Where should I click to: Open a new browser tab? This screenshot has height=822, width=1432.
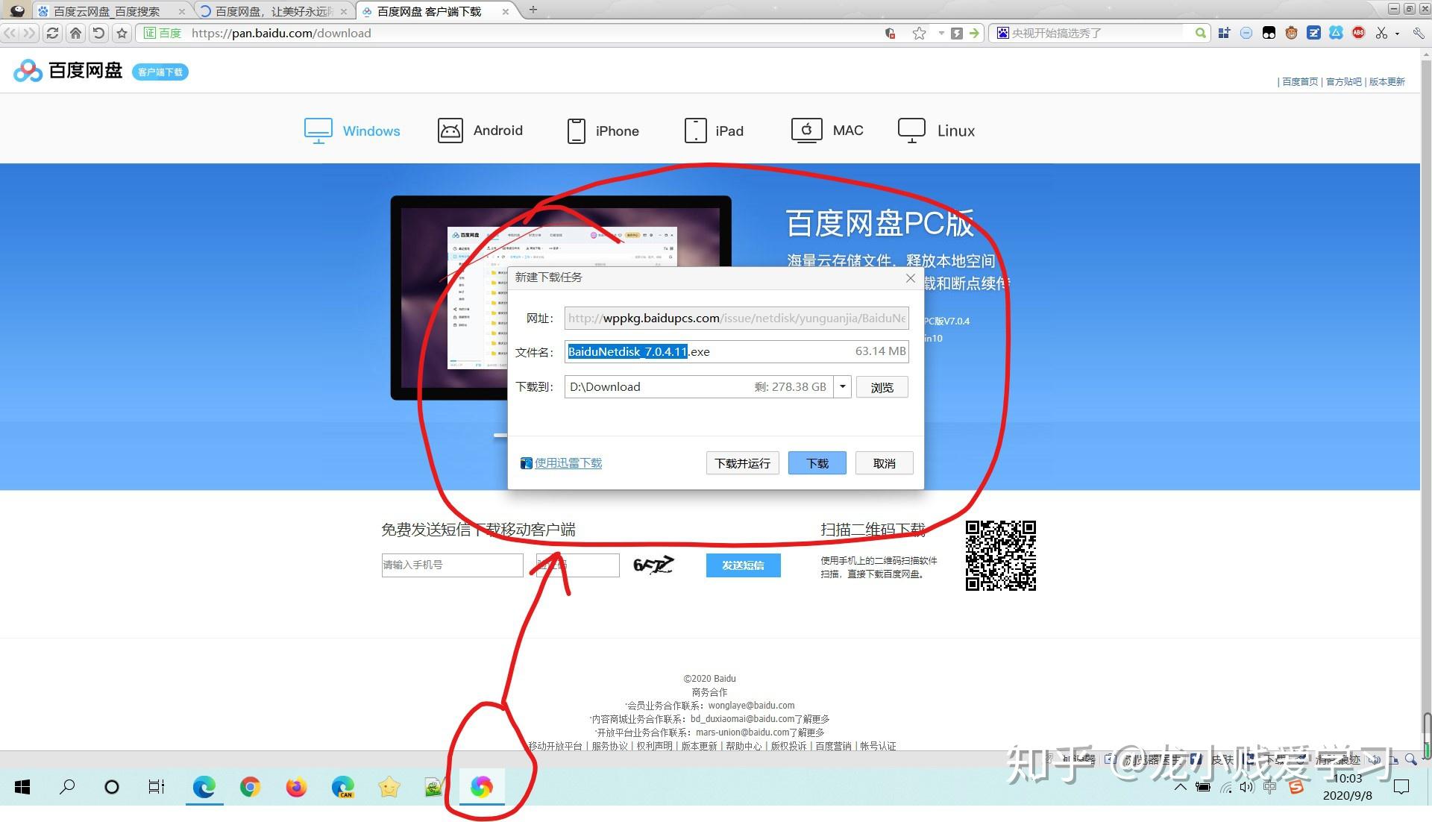(x=533, y=10)
